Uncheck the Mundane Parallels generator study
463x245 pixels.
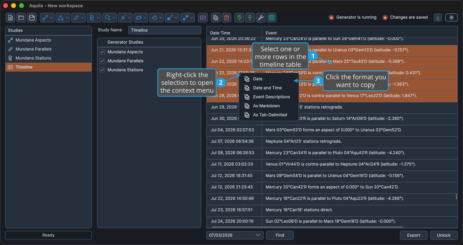pos(102,61)
